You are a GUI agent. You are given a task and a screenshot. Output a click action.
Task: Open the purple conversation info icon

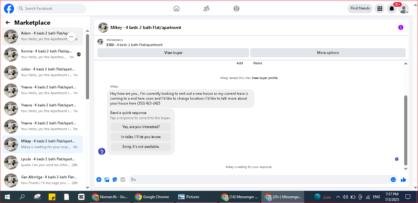(401, 27)
